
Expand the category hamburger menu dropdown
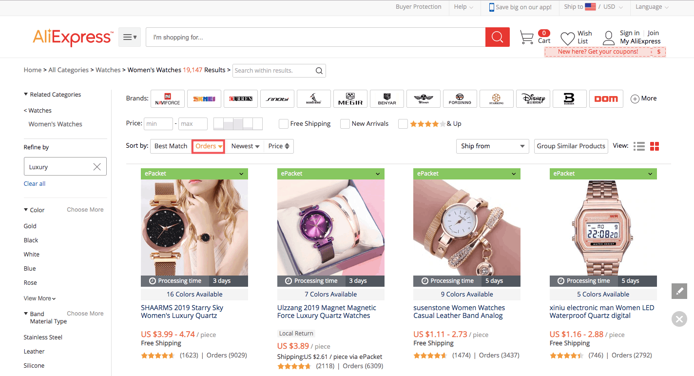point(130,37)
